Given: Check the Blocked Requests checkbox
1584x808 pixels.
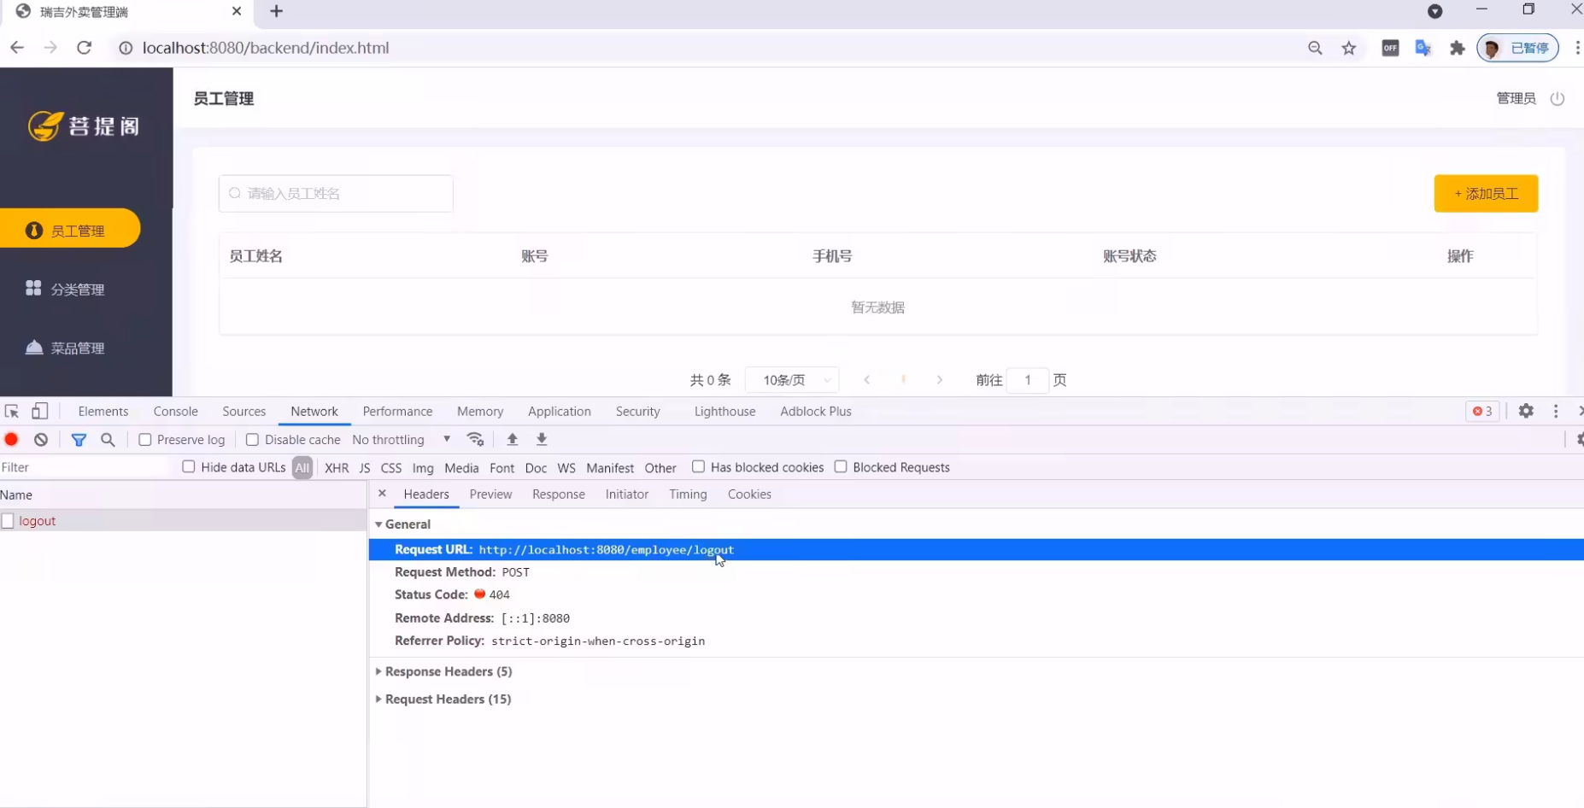Looking at the screenshot, I should click(x=841, y=466).
